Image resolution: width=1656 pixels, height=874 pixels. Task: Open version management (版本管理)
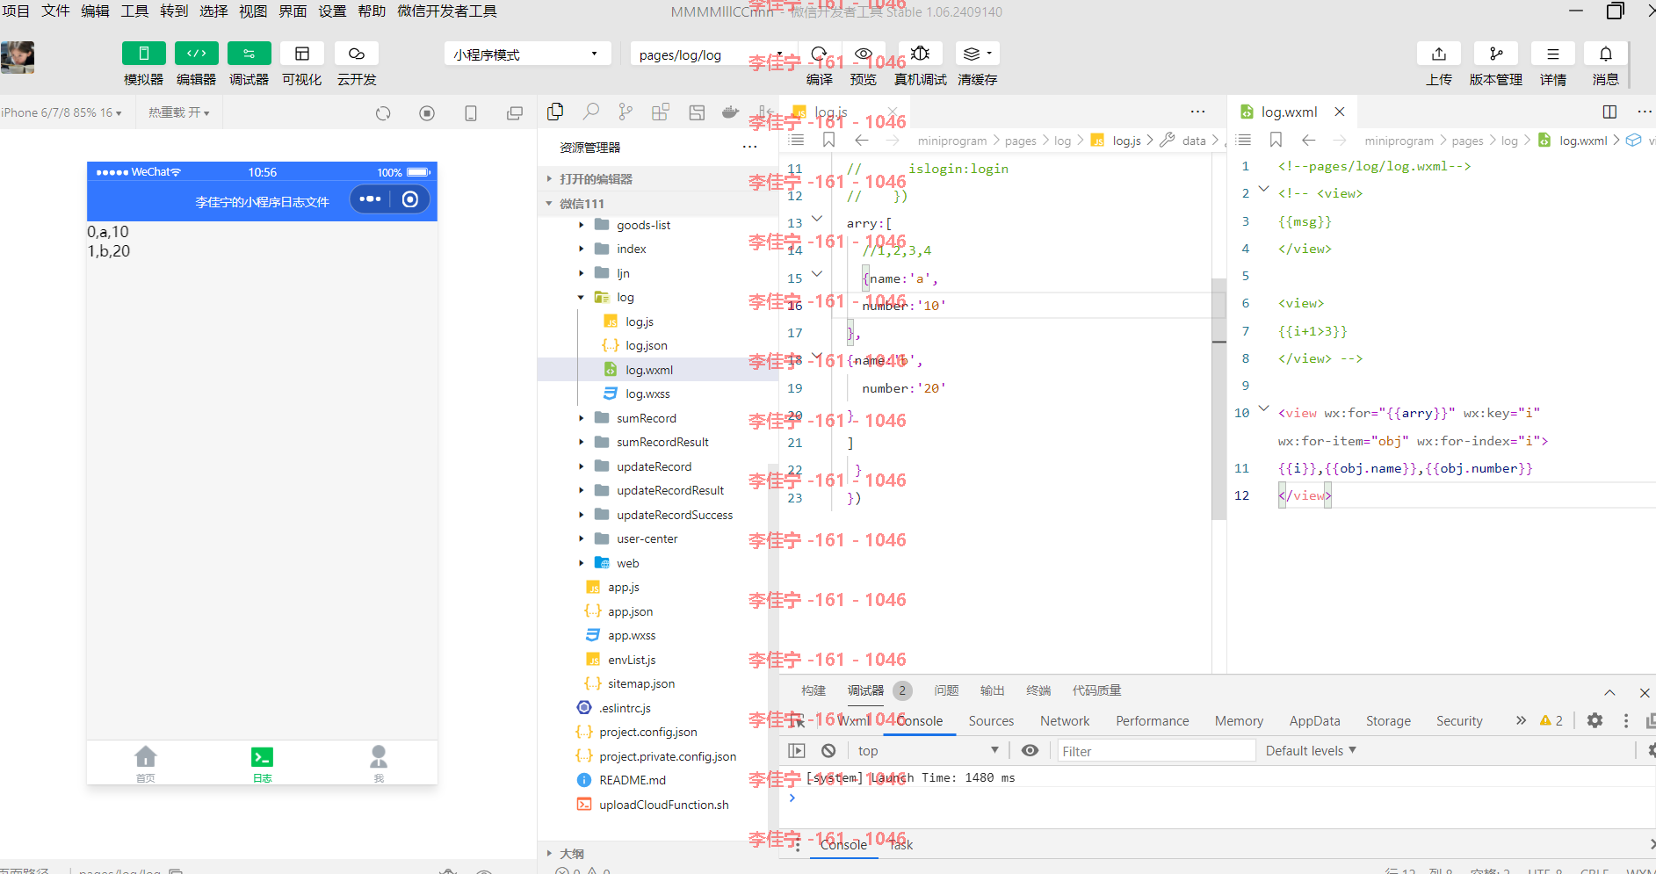click(1496, 54)
